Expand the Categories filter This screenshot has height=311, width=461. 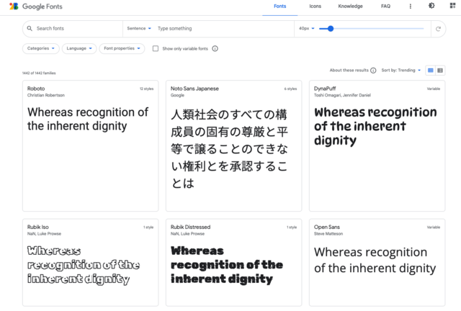[41, 48]
